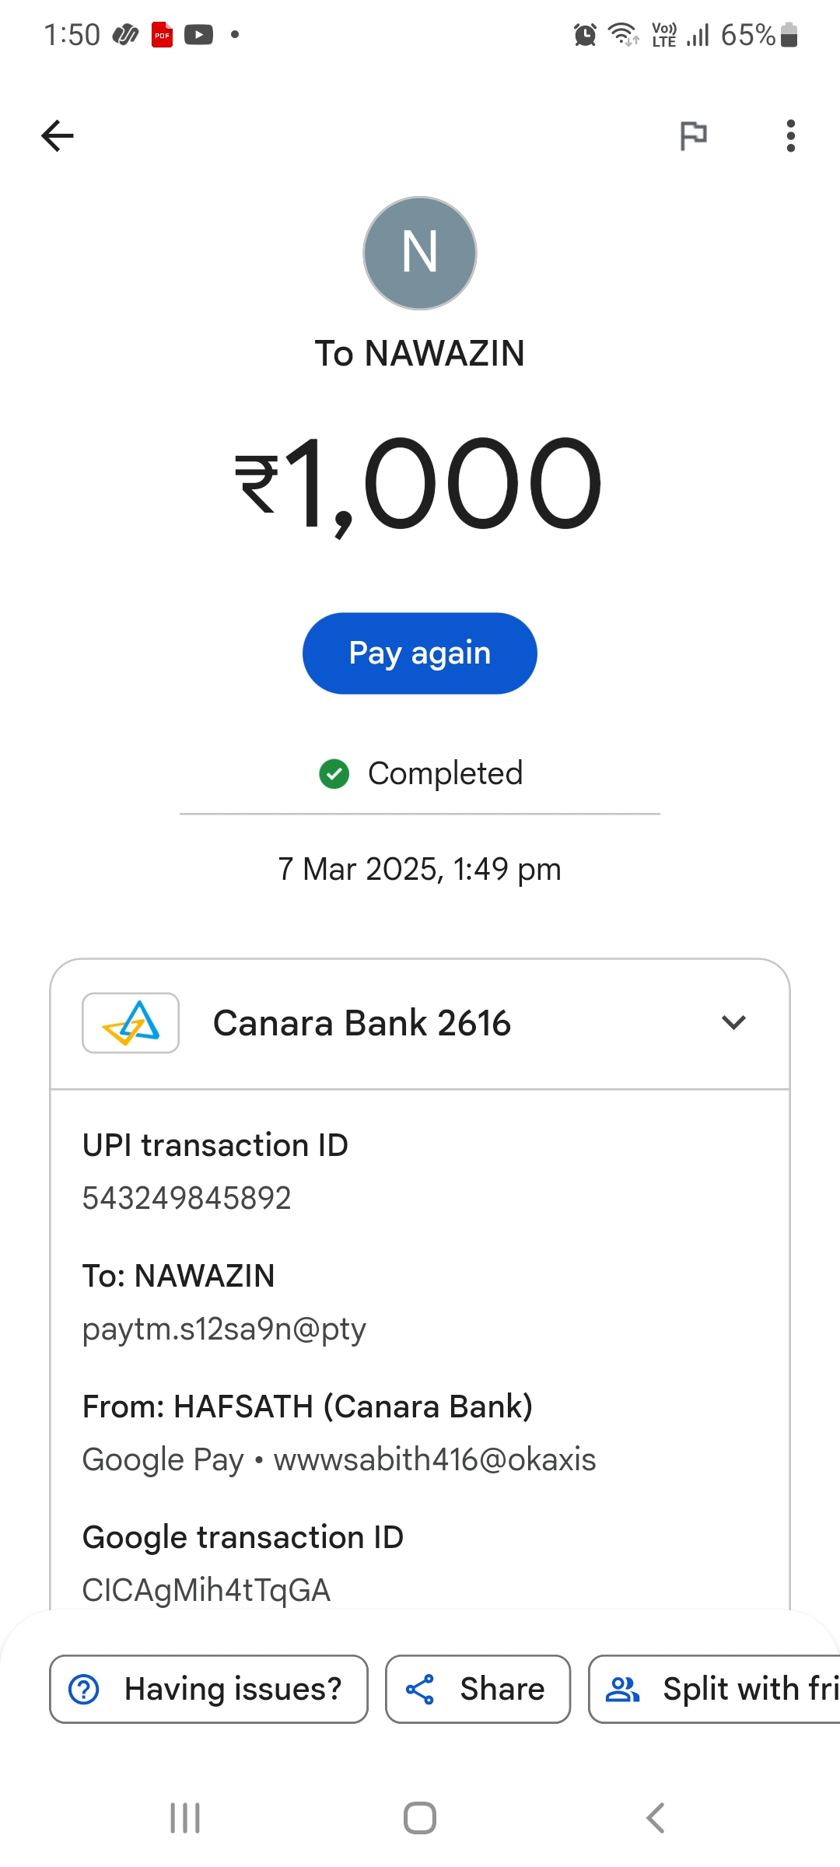
Task: Tap the share network icon
Action: (x=420, y=1690)
